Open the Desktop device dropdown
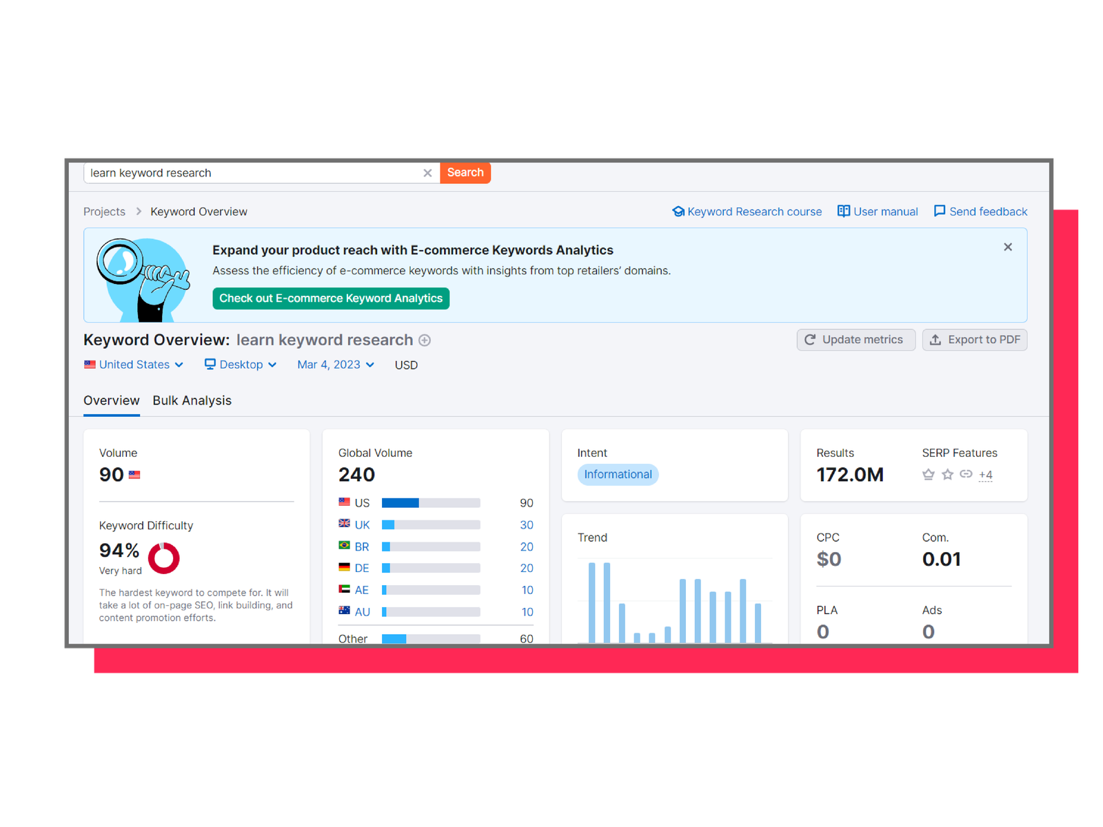1103x827 pixels. pos(241,365)
